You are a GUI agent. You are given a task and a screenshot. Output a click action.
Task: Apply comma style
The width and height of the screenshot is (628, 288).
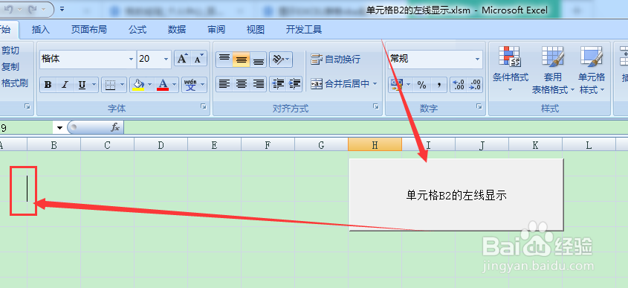(x=439, y=85)
